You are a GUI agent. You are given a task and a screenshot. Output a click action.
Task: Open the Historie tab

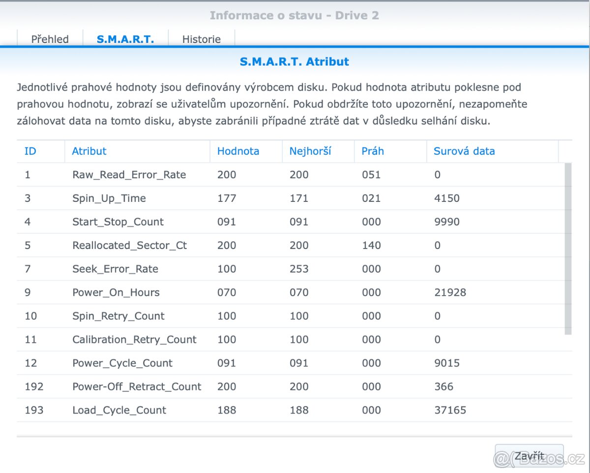point(202,39)
